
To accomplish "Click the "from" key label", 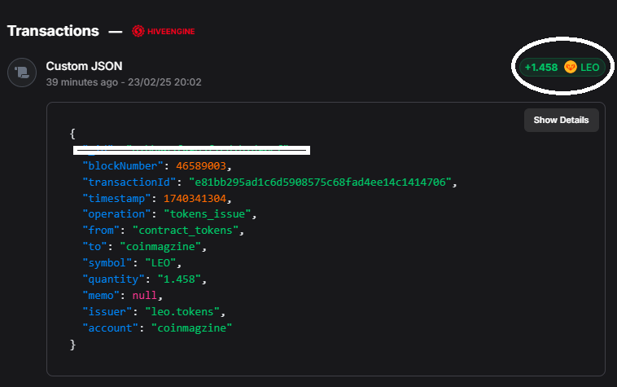I will (x=100, y=231).
